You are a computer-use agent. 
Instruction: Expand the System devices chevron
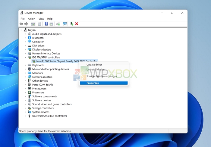(25, 112)
